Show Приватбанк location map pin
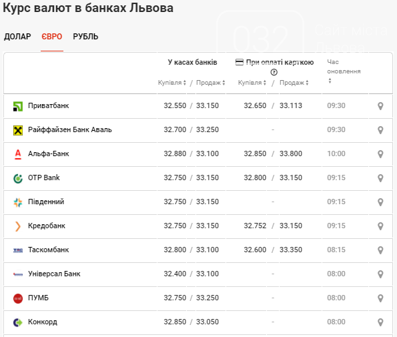This screenshot has height=337, width=397. 380,106
